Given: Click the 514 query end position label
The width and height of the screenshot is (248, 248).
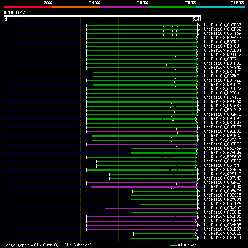Looking at the screenshot, I should click(196, 19).
